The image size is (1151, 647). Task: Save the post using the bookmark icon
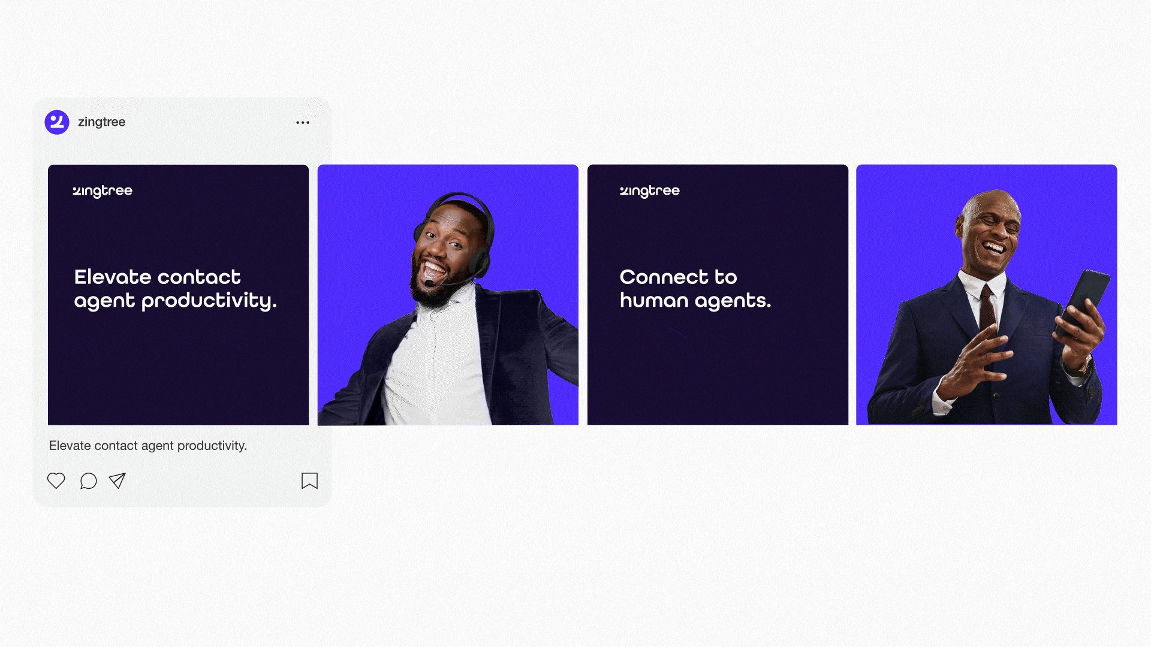310,480
